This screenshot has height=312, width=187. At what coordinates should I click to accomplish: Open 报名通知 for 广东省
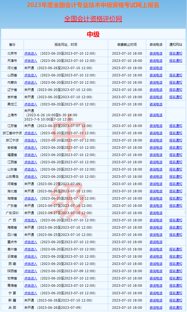coord(175,206)
